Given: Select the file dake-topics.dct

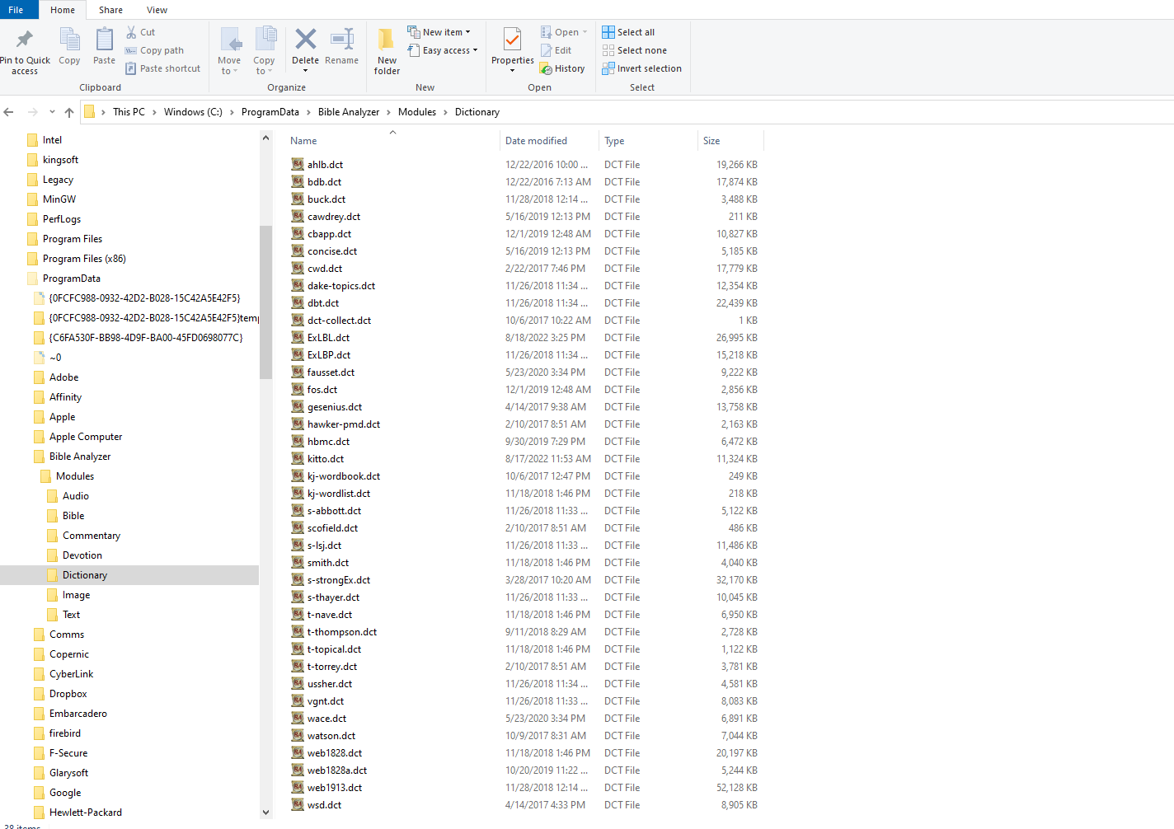Looking at the screenshot, I should tap(341, 286).
